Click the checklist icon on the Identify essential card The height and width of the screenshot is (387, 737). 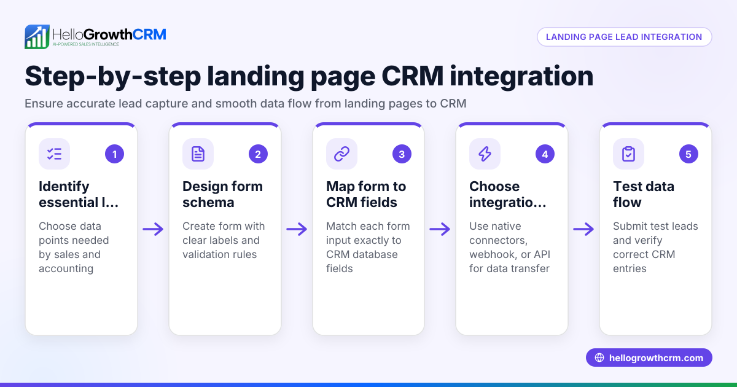[x=54, y=154]
